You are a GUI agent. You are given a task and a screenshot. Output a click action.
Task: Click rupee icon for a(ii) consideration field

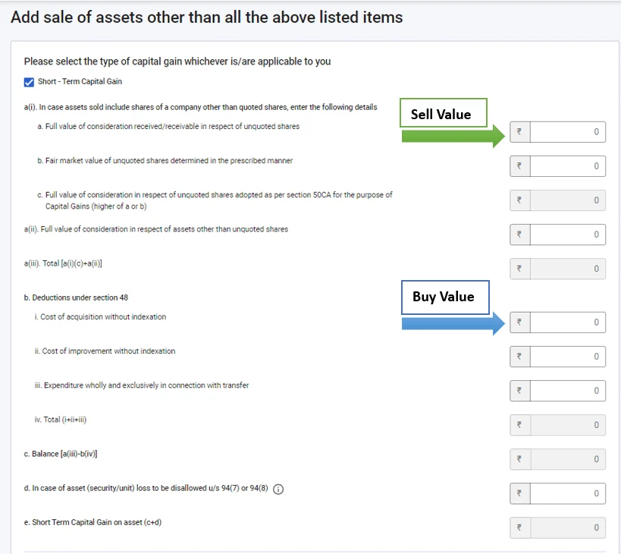tap(519, 235)
